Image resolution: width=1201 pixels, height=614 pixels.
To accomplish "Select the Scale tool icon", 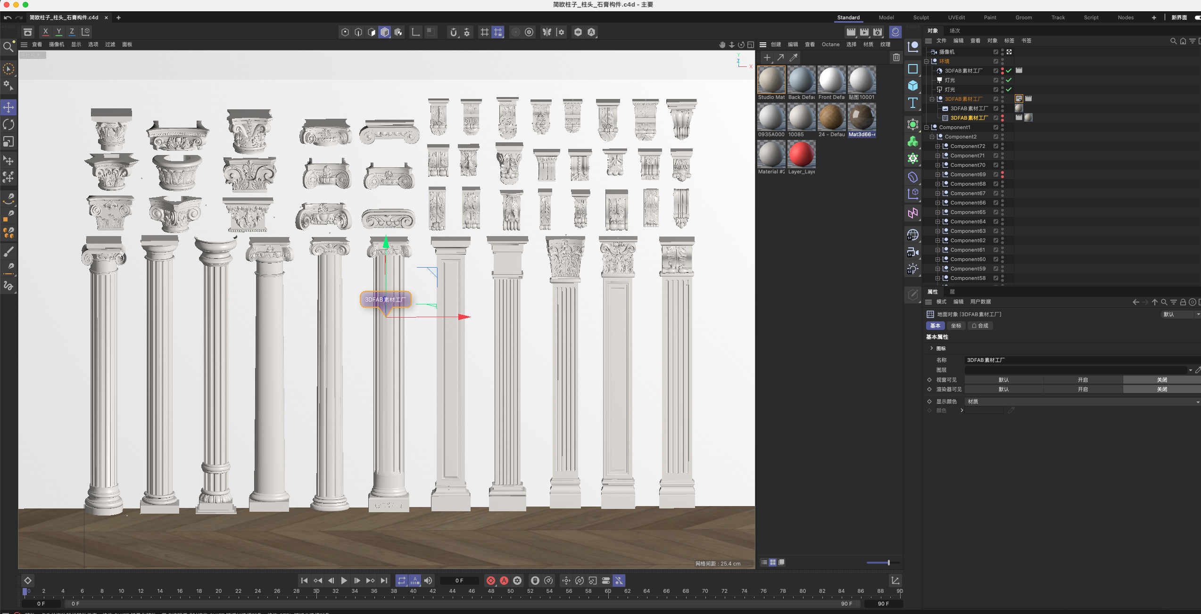I will pos(8,142).
